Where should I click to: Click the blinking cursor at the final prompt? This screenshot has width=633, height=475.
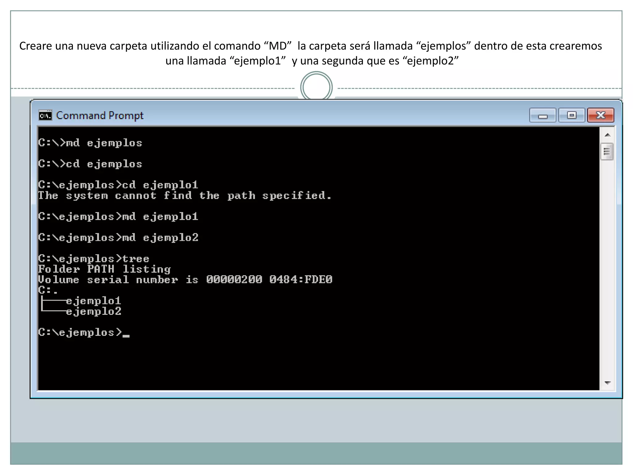pyautogui.click(x=126, y=335)
